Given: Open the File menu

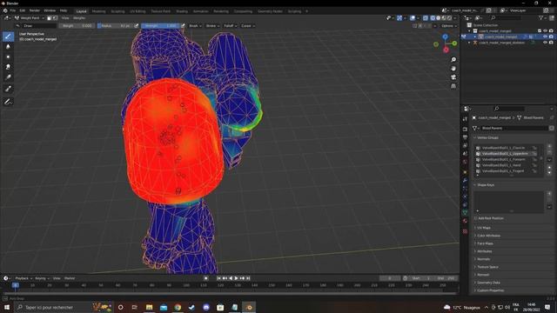Looking at the screenshot, I should click(13, 10).
